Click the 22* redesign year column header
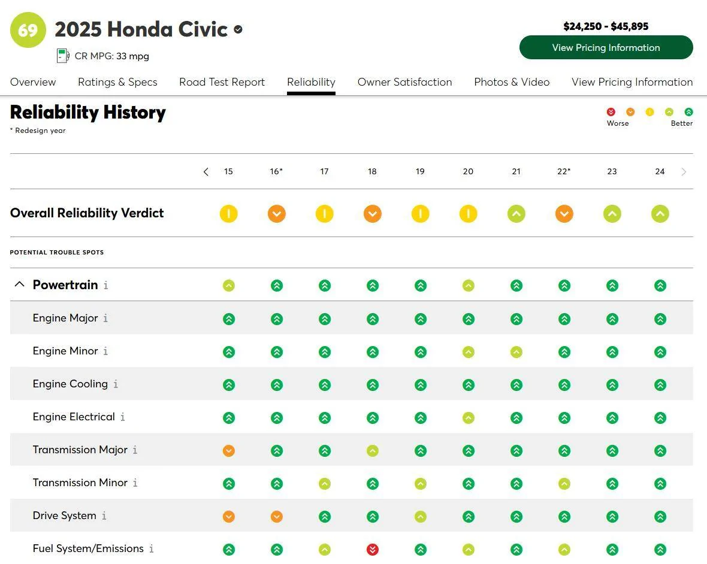Image resolution: width=707 pixels, height=564 pixels. click(x=564, y=172)
